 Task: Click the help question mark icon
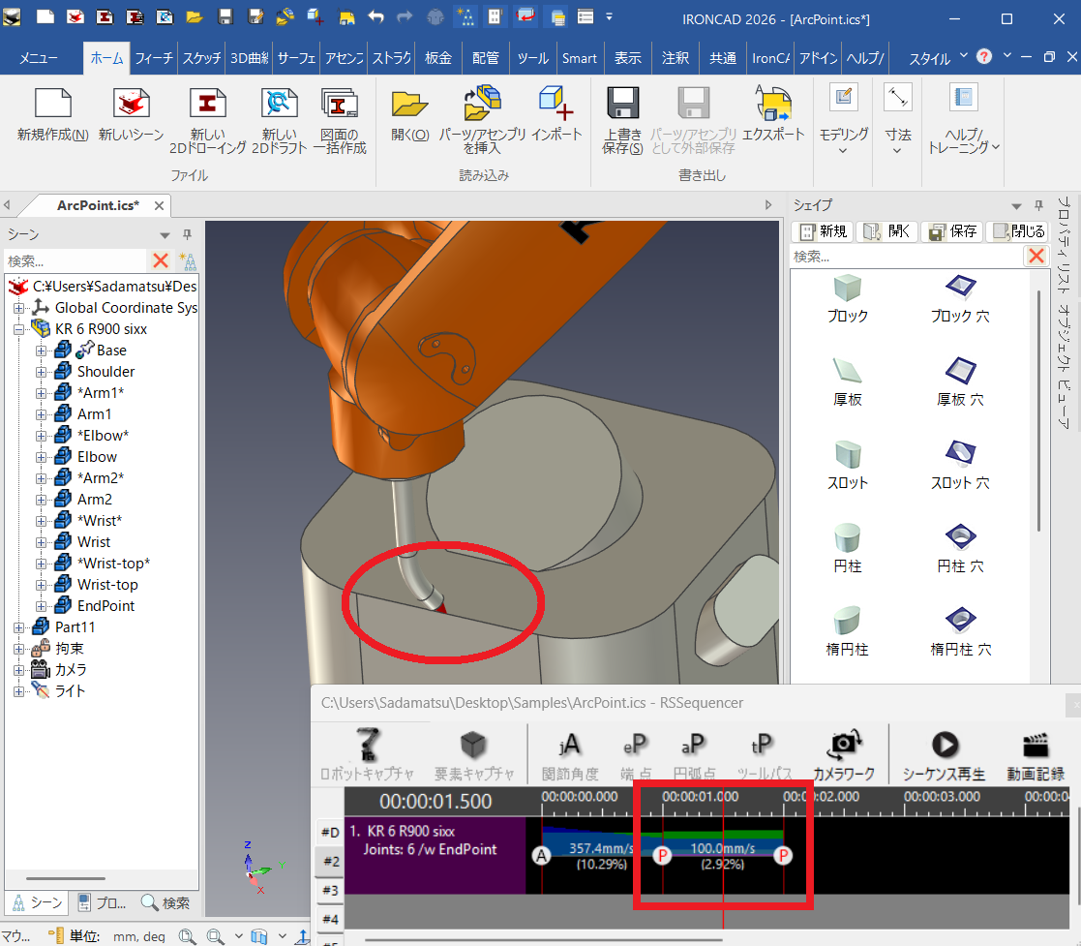click(984, 56)
